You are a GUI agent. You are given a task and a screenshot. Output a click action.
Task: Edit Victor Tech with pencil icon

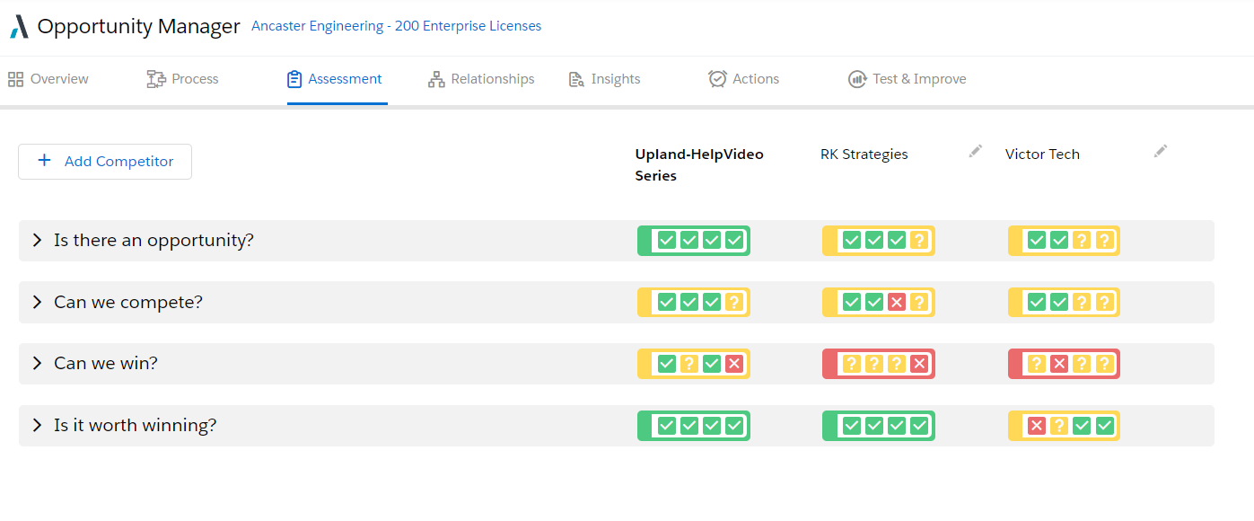(x=1161, y=152)
